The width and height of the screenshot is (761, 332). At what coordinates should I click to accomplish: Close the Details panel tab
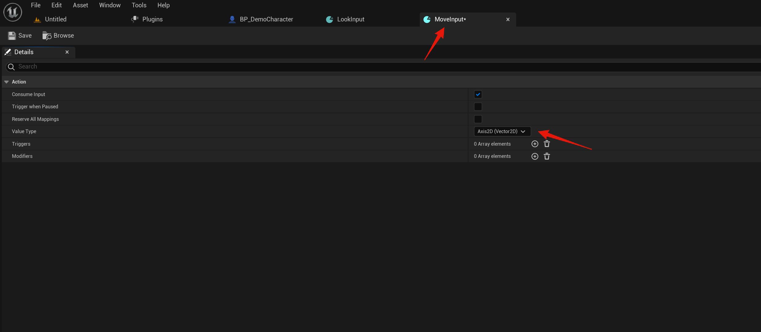(x=67, y=52)
